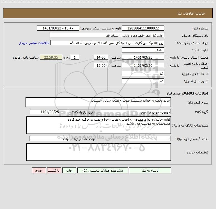The height and width of the screenshot is (209, 216).
Task: Click the label 'توضیحات خریدار:'
Action: click(x=197, y=153)
